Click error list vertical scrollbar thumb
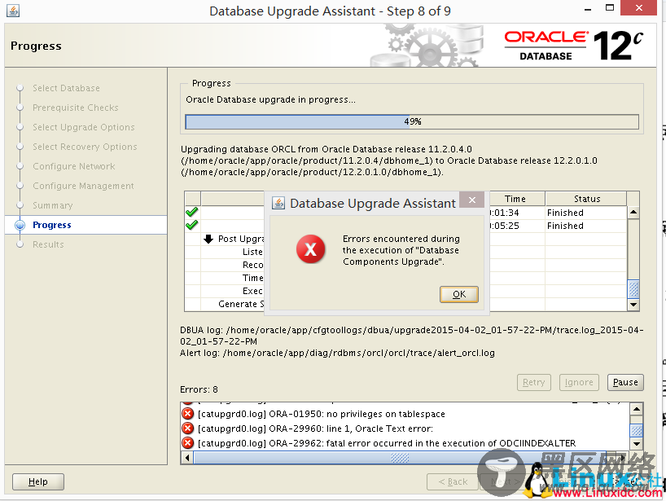Viewport: 666px width, 501px height. click(636, 430)
